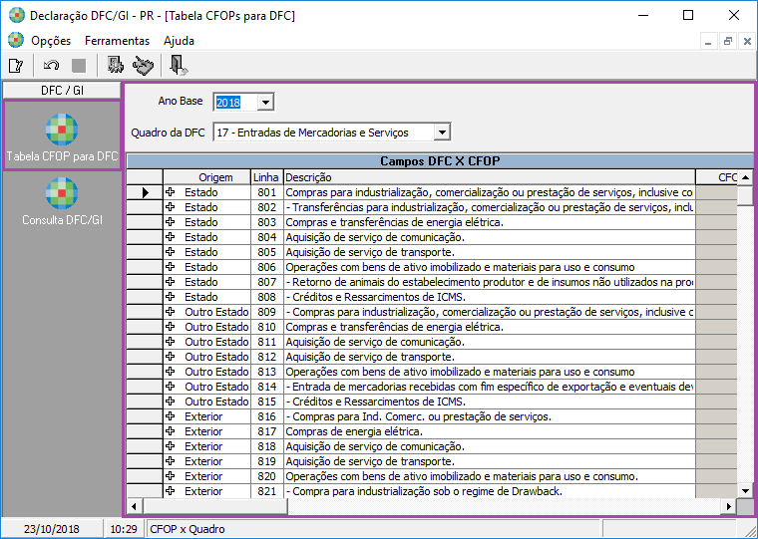
Task: Expand line 806 row plus sign
Action: coord(171,267)
